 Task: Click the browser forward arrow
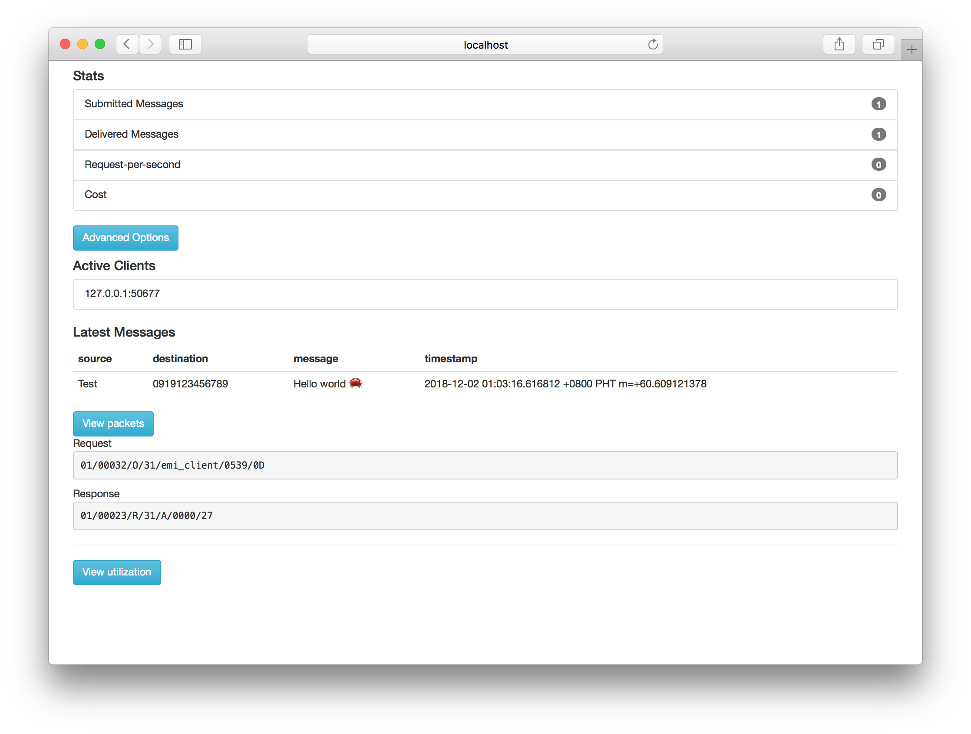point(151,44)
